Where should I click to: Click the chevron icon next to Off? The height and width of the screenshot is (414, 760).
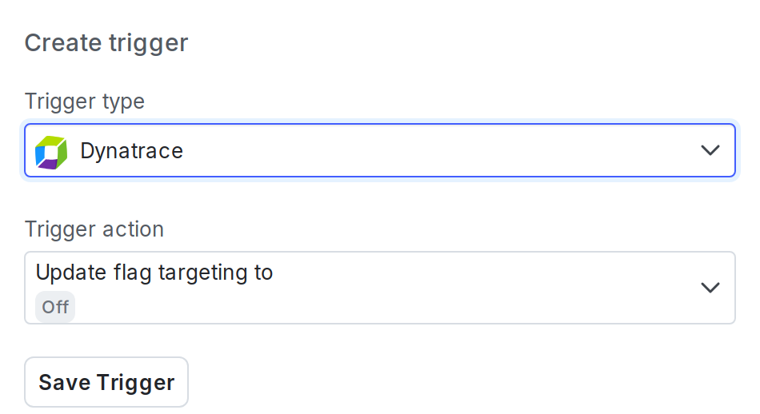pyautogui.click(x=710, y=288)
